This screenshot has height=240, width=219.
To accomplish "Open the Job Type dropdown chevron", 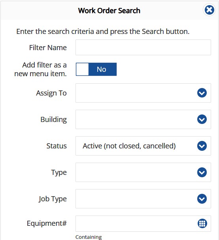I will (x=202, y=199).
